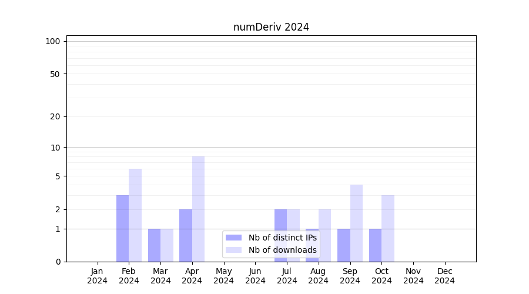Click the 20 tick on the y-axis

[55, 116]
